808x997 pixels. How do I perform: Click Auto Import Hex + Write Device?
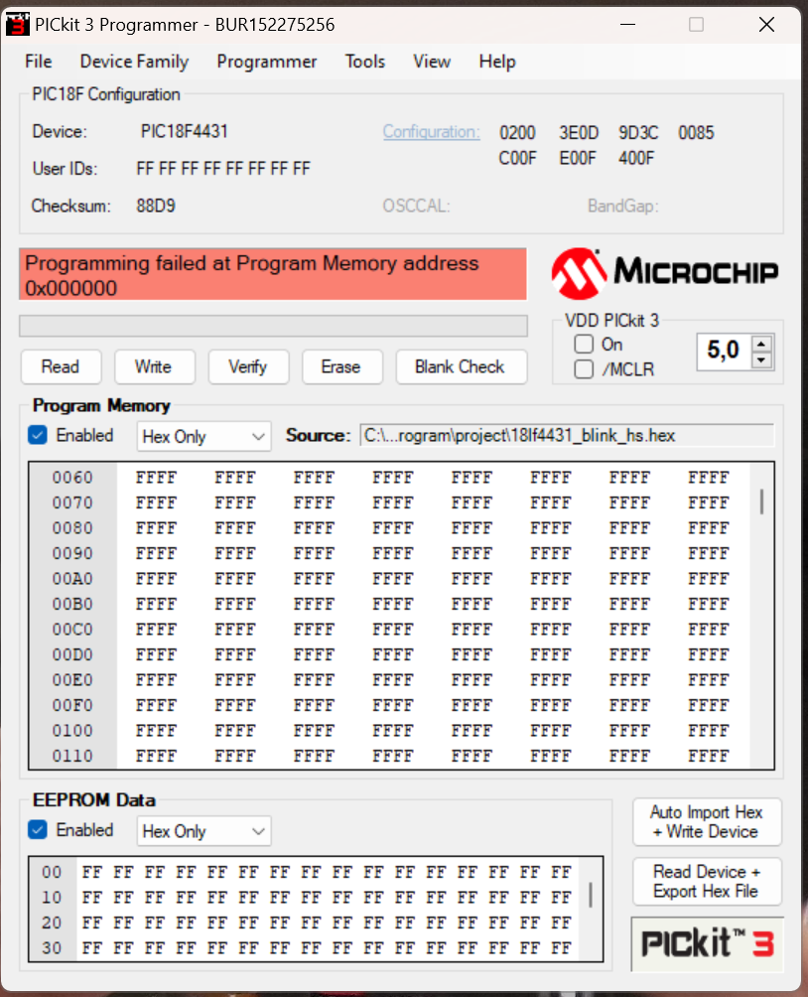pyautogui.click(x=707, y=821)
